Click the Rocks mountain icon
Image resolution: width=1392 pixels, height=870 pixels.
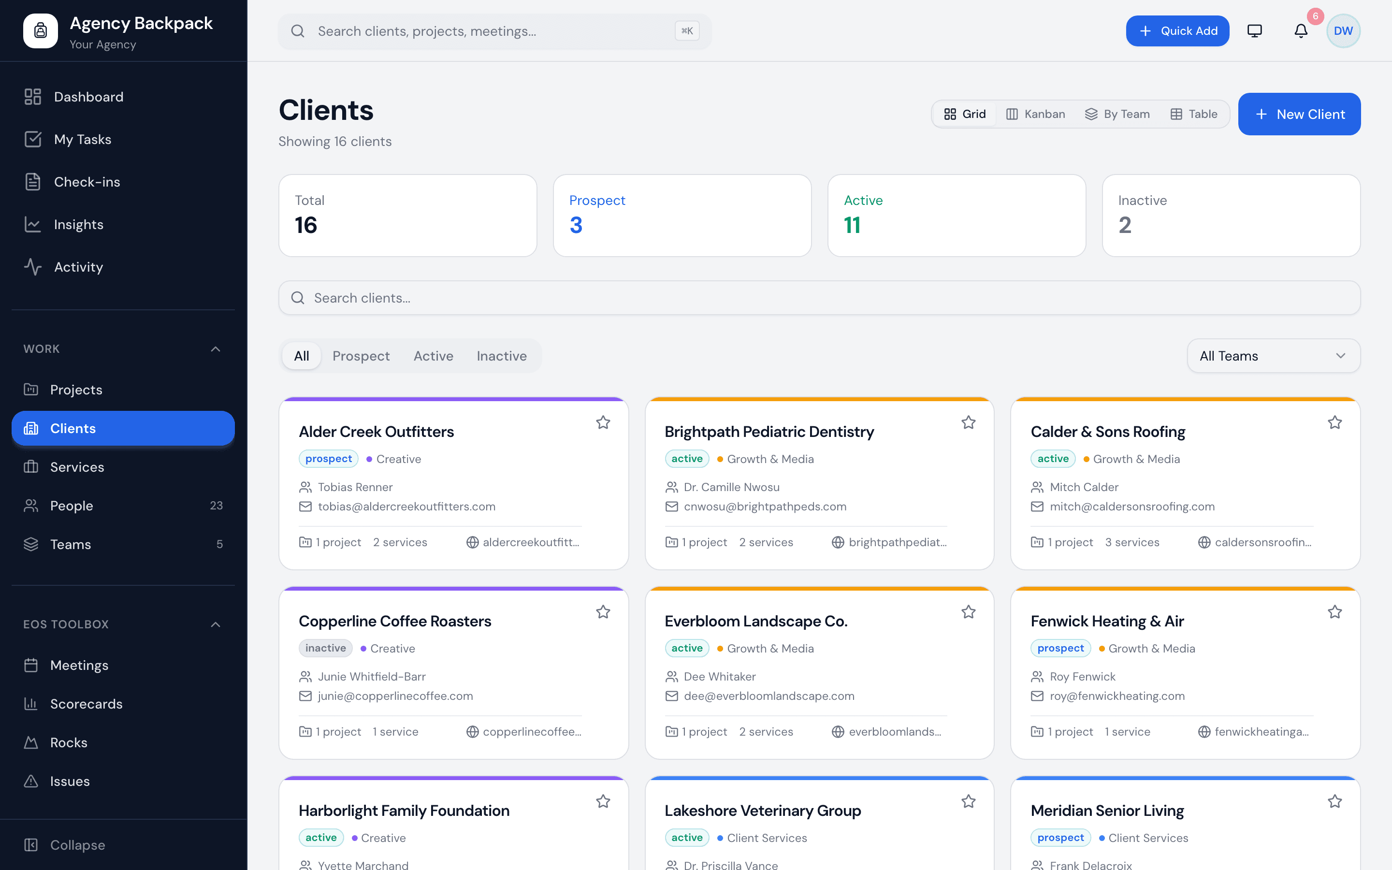click(x=31, y=742)
